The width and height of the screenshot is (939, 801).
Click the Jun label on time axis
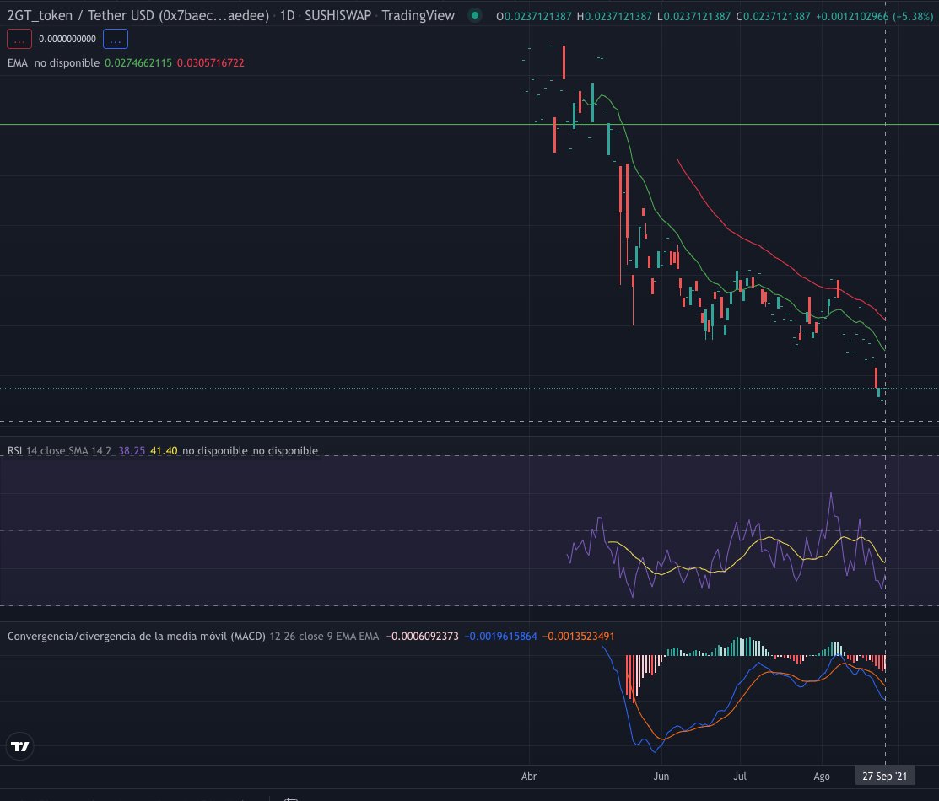point(661,777)
